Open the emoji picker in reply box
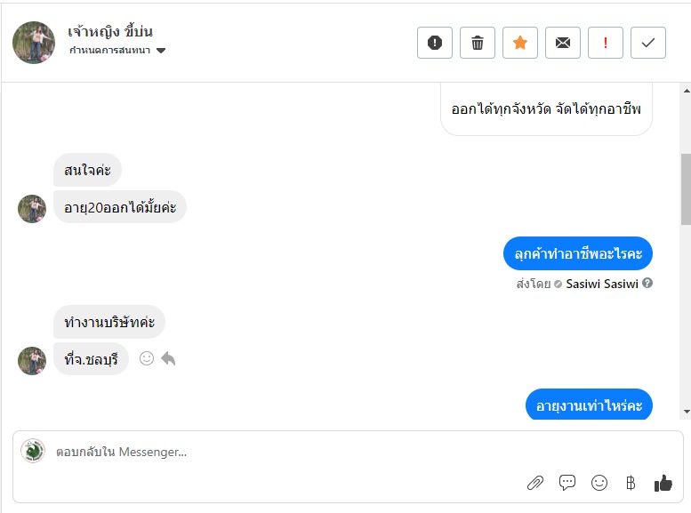Screen dimensions: 691x513 pos(599,483)
